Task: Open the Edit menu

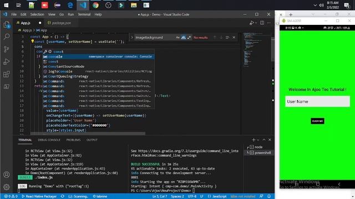Action: point(23,14)
